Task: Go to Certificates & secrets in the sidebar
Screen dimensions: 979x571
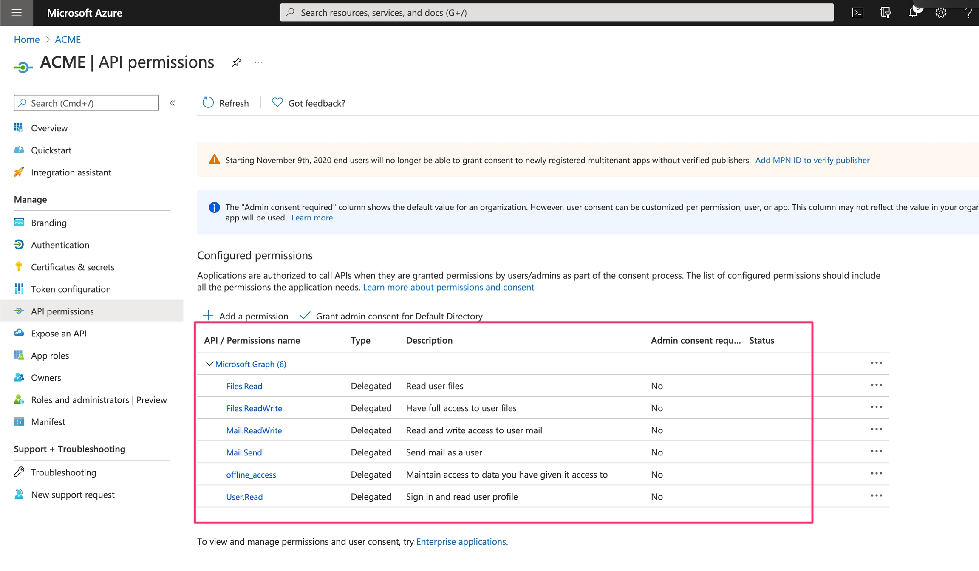Action: point(72,267)
